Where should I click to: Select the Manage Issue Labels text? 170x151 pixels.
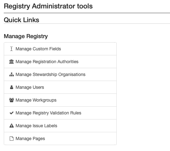[36, 126]
